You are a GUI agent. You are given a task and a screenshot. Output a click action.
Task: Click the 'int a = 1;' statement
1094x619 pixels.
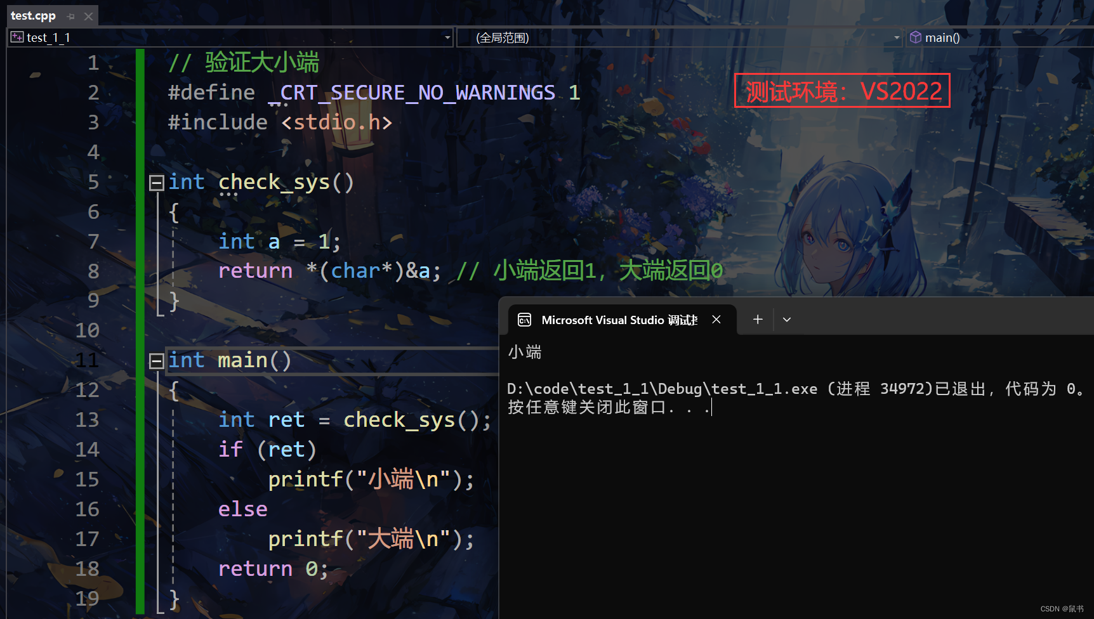point(280,242)
